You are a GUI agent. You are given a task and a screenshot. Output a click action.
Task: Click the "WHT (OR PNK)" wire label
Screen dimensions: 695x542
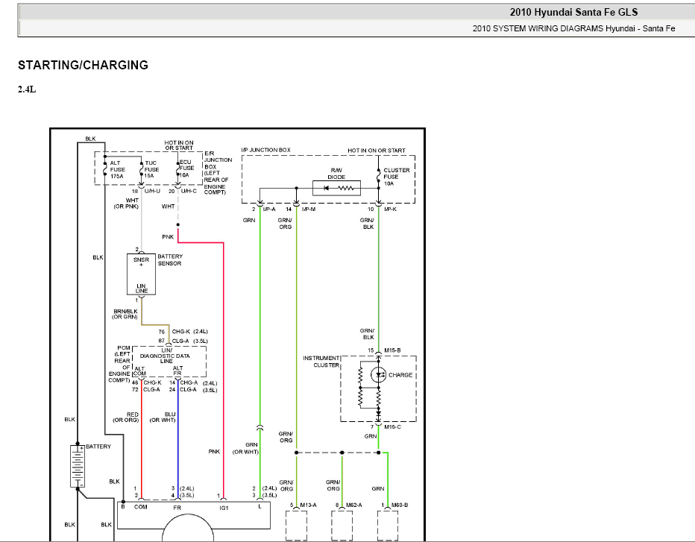126,204
